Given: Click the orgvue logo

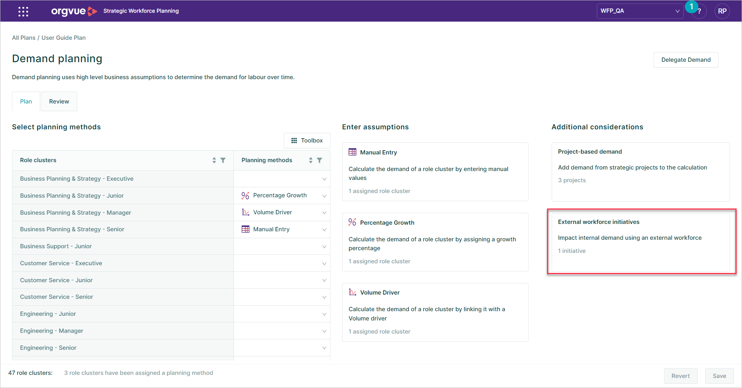Looking at the screenshot, I should tap(74, 11).
